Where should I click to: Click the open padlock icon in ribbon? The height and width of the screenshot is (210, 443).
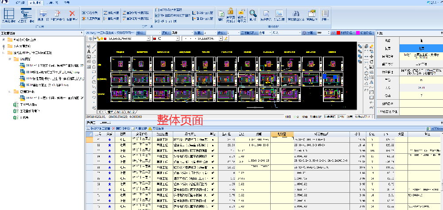click(x=241, y=12)
